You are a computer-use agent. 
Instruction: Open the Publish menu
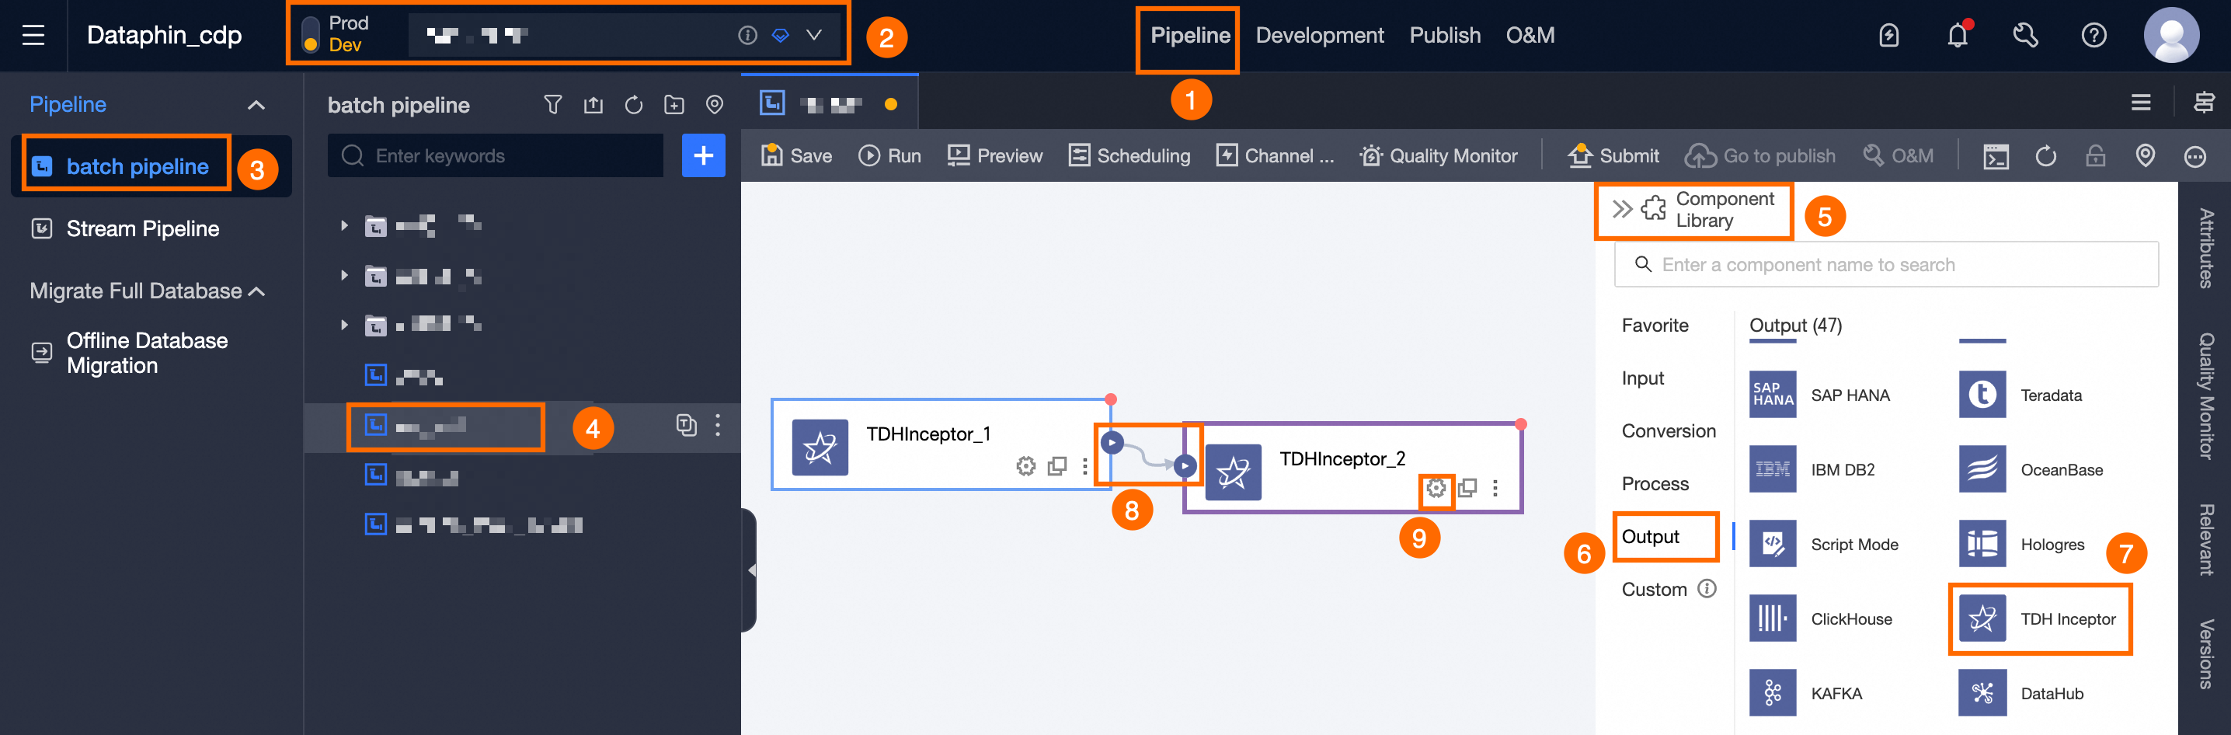[1445, 35]
